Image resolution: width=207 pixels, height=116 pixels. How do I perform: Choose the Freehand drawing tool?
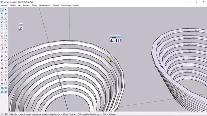6,22
